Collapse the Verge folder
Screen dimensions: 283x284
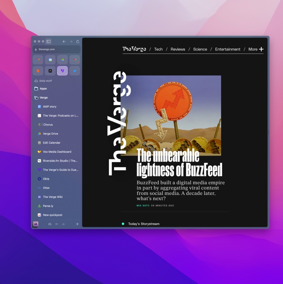43,98
